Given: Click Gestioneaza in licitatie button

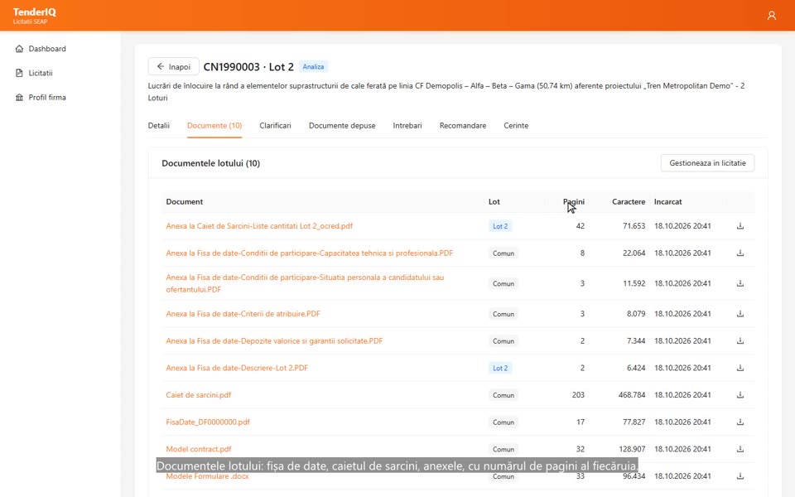Looking at the screenshot, I should coord(707,163).
